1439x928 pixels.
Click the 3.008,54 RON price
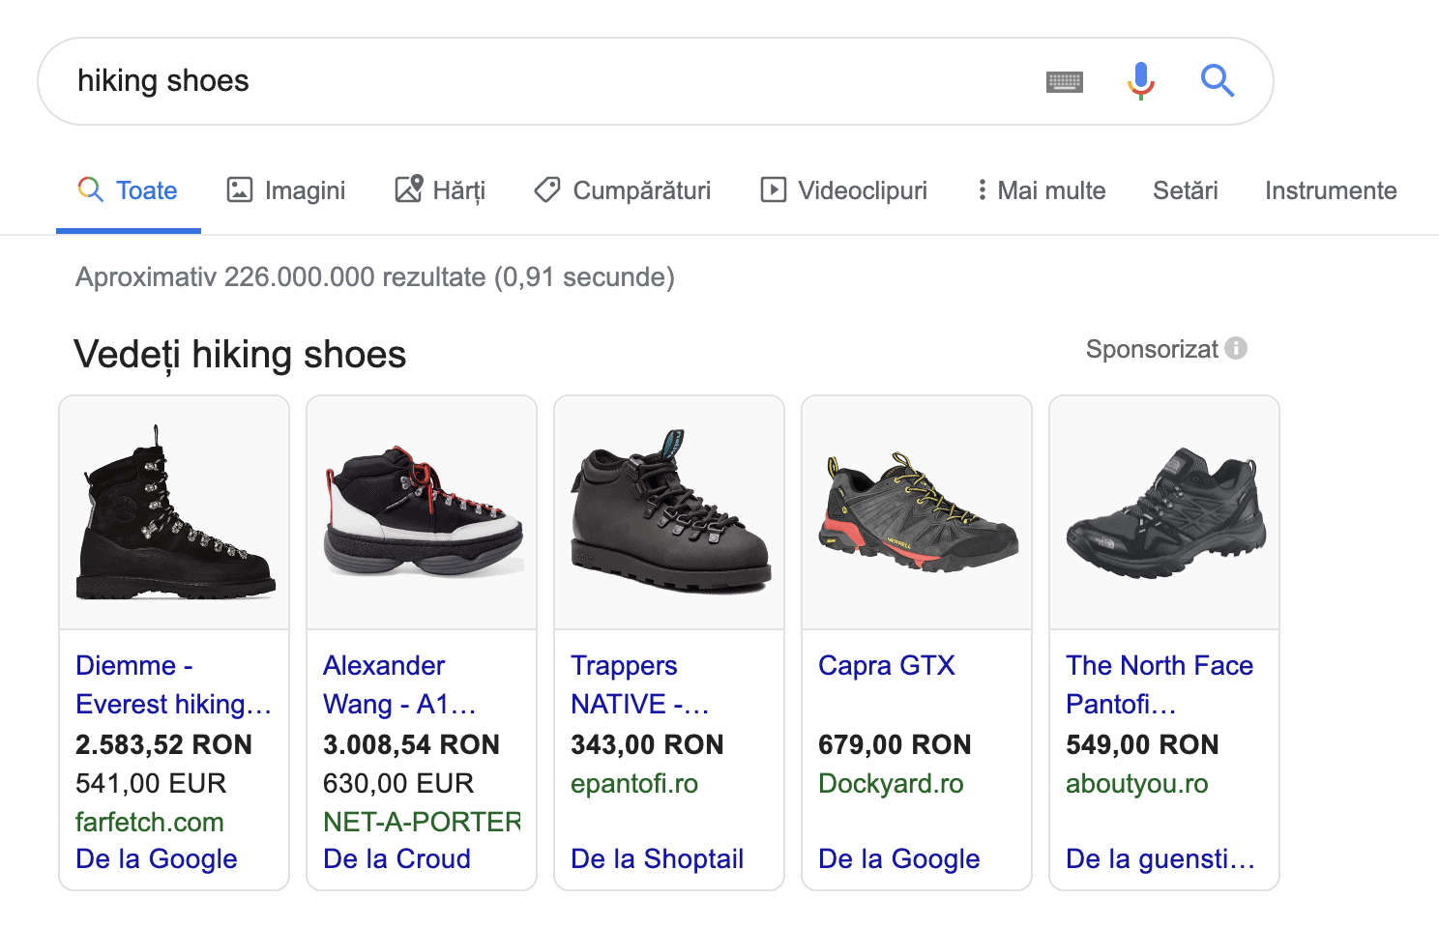pyautogui.click(x=412, y=744)
